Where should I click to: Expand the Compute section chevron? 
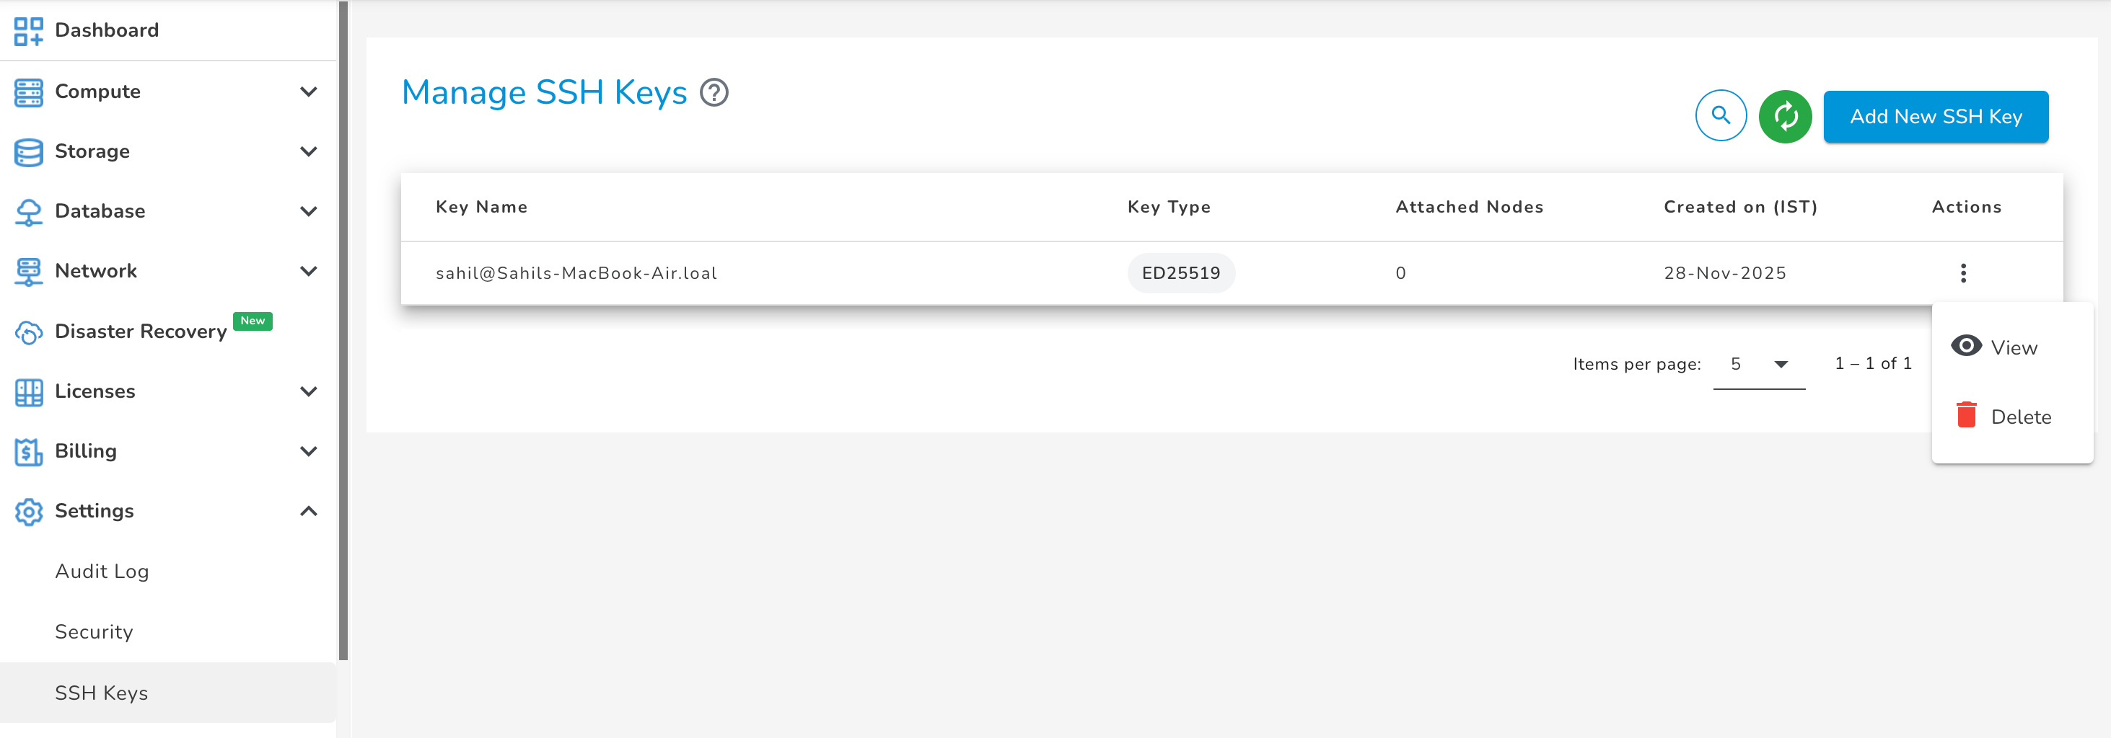[x=308, y=92]
